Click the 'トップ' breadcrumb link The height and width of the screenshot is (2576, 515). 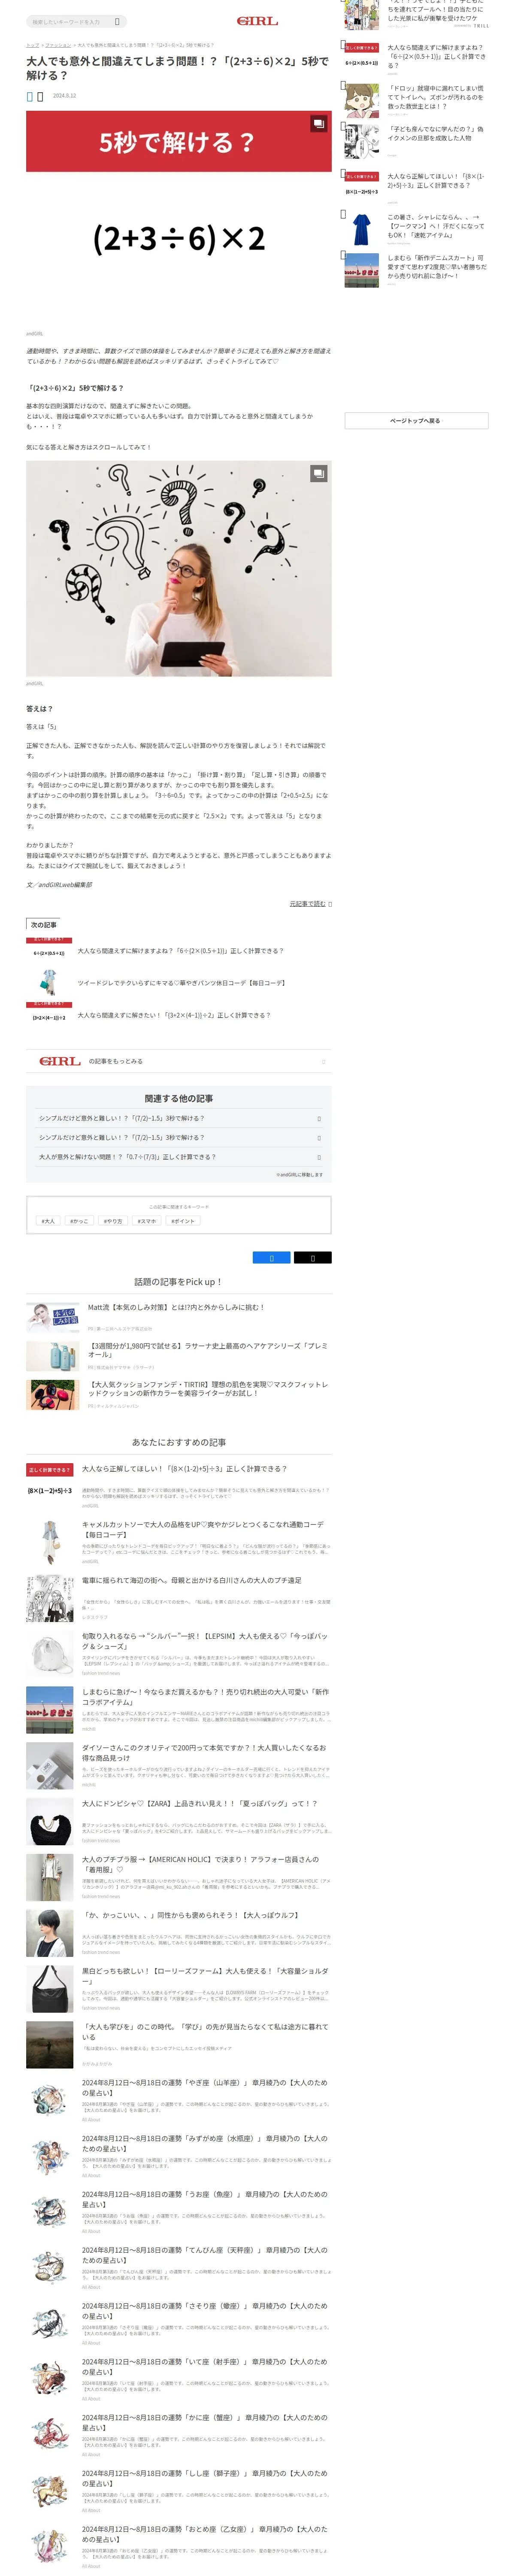click(32, 45)
